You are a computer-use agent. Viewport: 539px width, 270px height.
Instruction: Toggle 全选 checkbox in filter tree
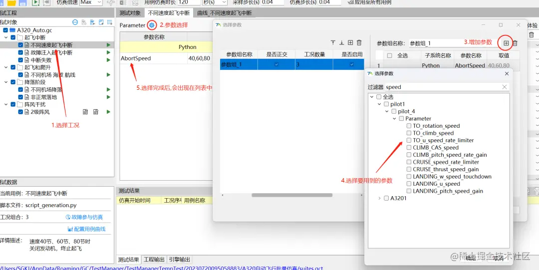tap(379, 97)
